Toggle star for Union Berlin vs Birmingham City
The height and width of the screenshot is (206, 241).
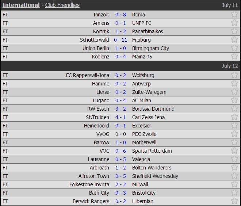pos(234,48)
